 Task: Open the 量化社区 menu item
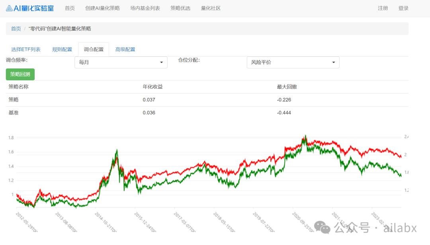pyautogui.click(x=210, y=8)
